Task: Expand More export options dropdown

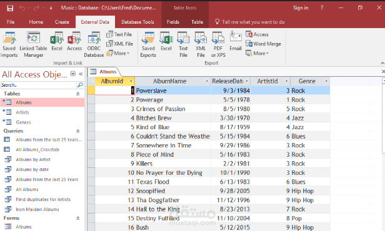Action: tap(257, 53)
